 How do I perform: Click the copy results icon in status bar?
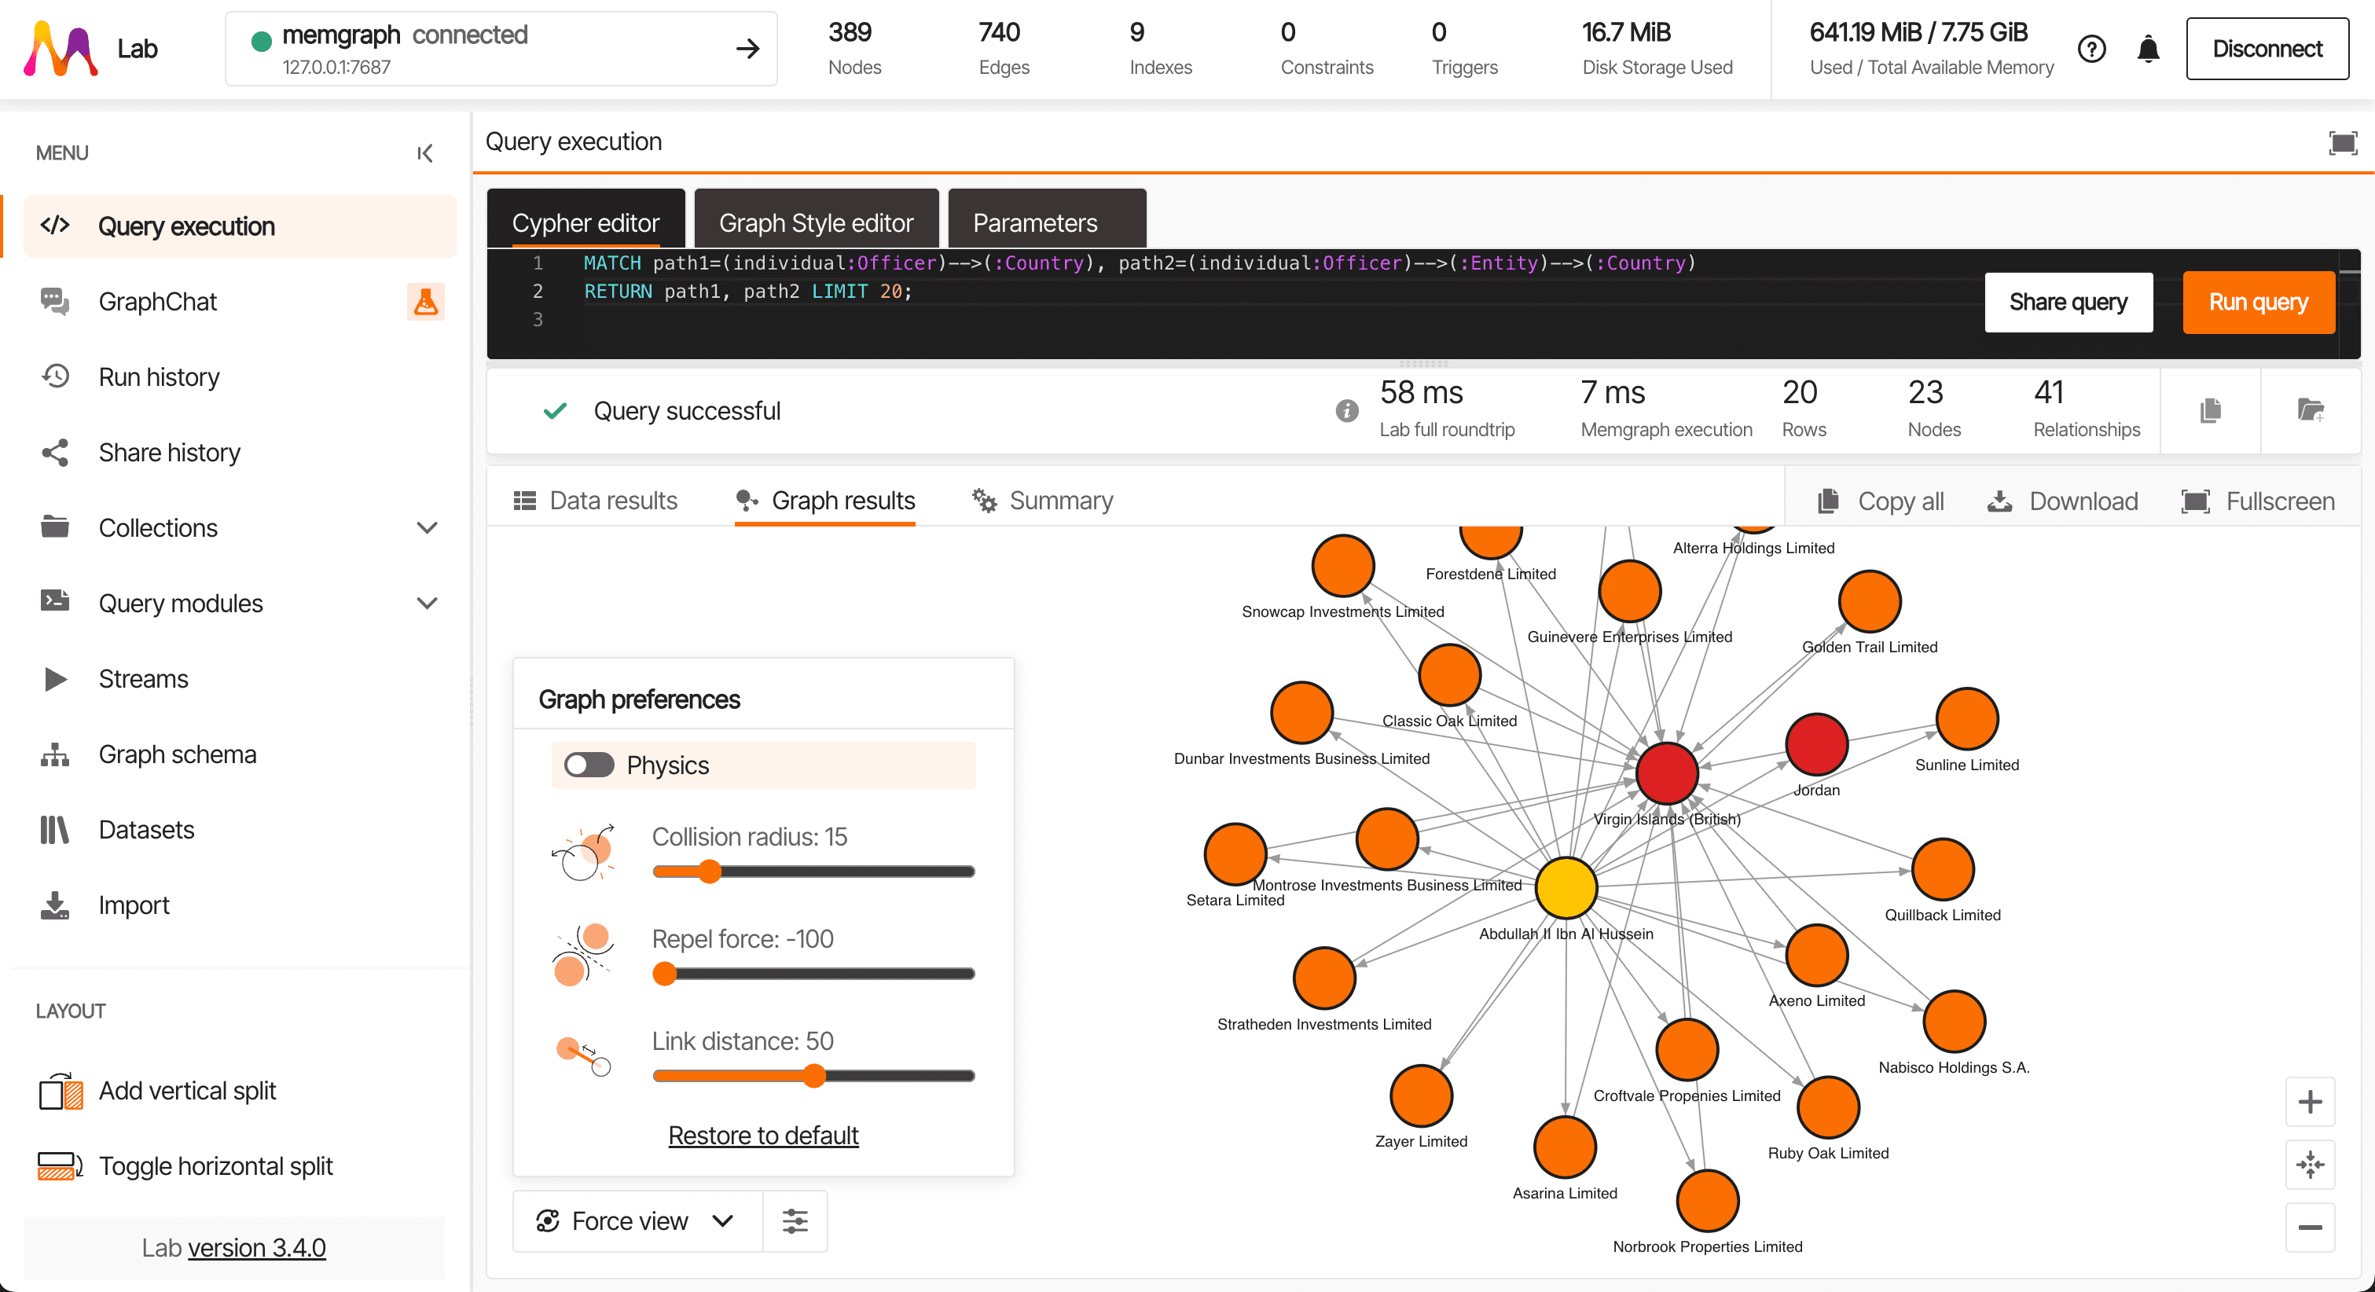point(2211,410)
